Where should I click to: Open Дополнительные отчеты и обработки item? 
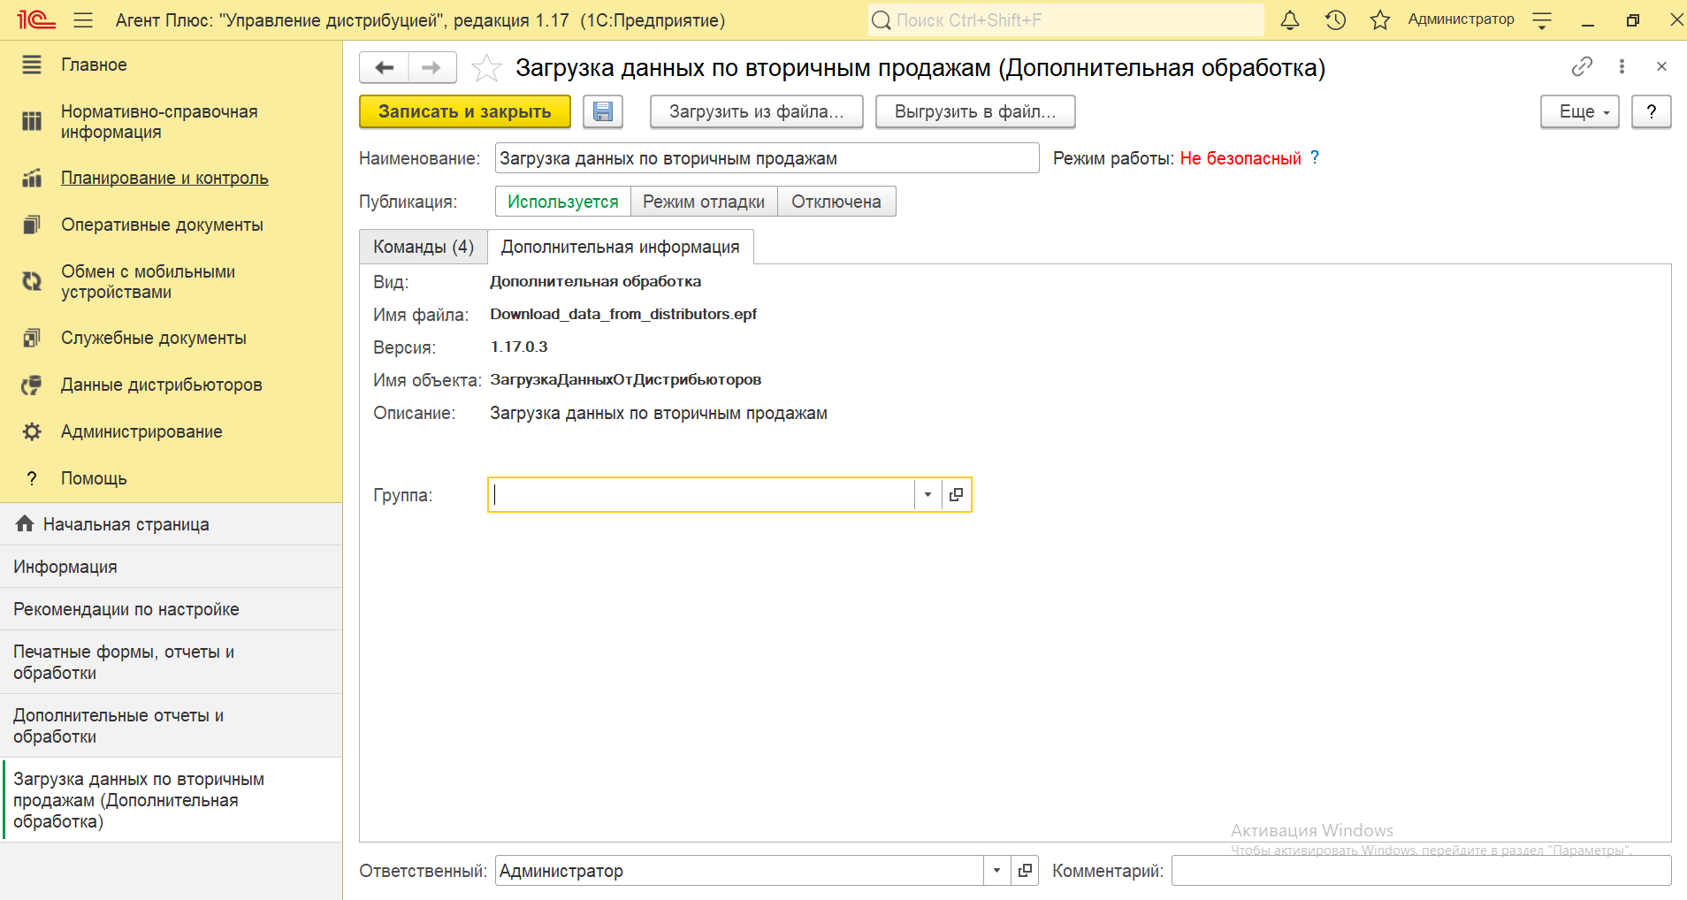pos(172,726)
